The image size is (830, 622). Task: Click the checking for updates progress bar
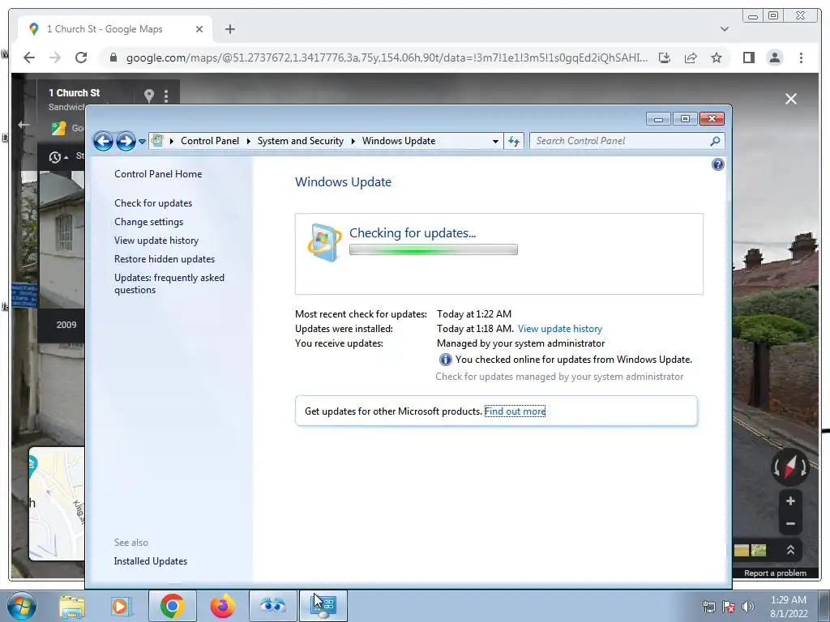coord(433,249)
